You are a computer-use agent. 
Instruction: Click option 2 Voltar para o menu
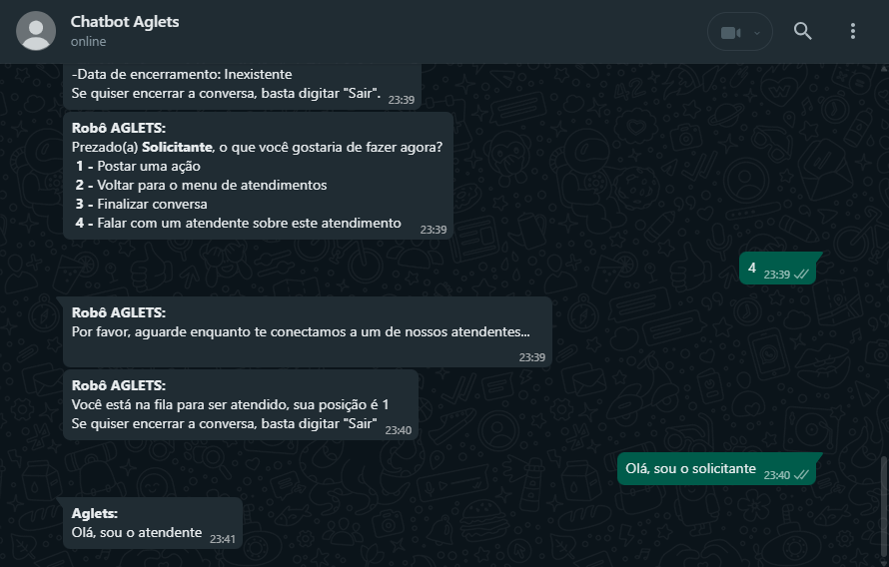click(x=201, y=186)
